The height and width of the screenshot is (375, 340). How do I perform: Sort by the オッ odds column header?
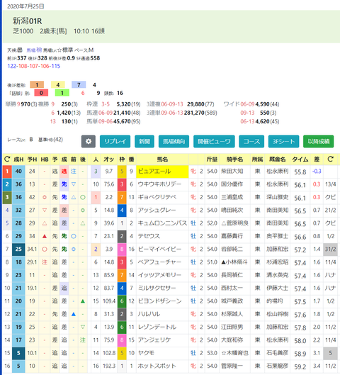[108, 159]
